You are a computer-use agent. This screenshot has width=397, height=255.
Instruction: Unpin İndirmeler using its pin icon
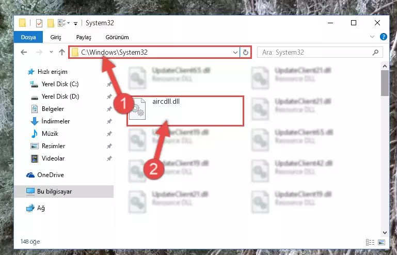coord(109,121)
